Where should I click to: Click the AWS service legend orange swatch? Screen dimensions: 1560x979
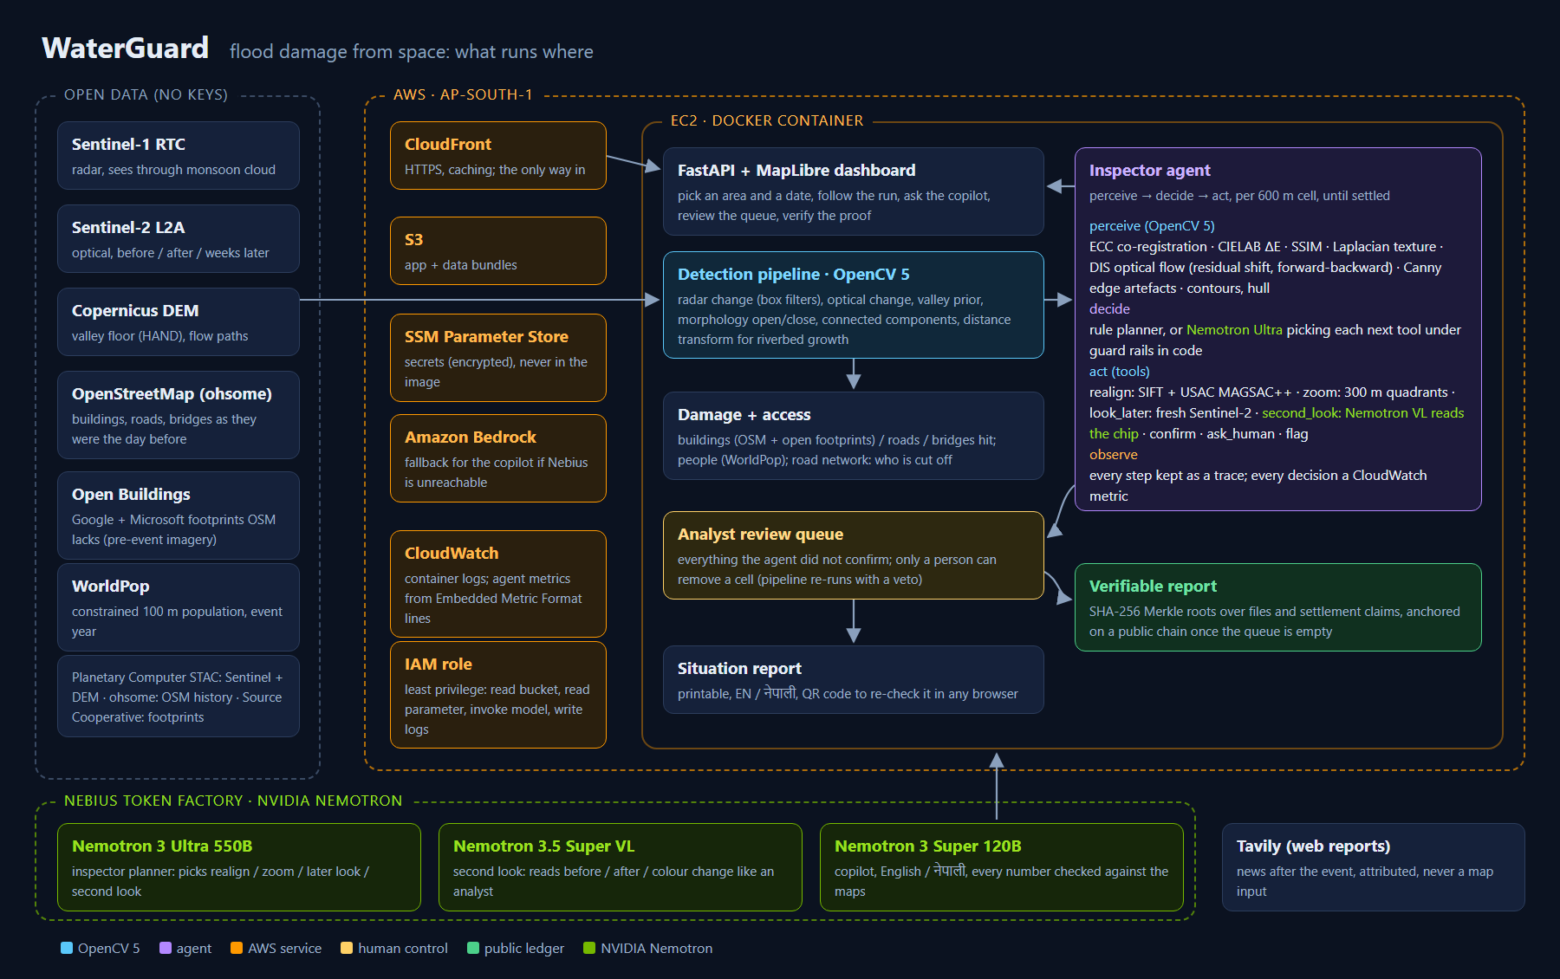coord(237,948)
